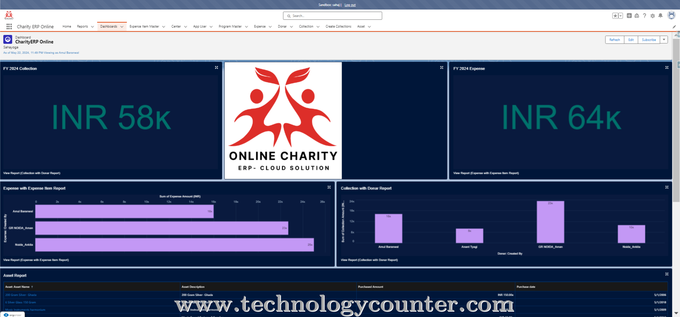Click the Edit dashboard button
Viewport: 680px width, 317px height.
[x=631, y=40]
